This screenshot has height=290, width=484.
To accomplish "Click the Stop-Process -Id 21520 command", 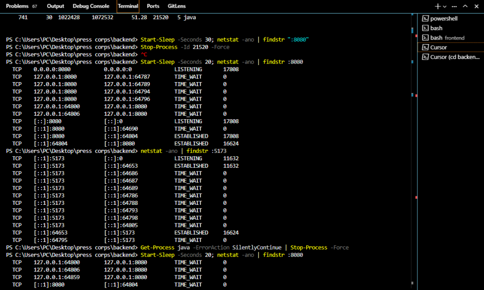I will (x=185, y=47).
